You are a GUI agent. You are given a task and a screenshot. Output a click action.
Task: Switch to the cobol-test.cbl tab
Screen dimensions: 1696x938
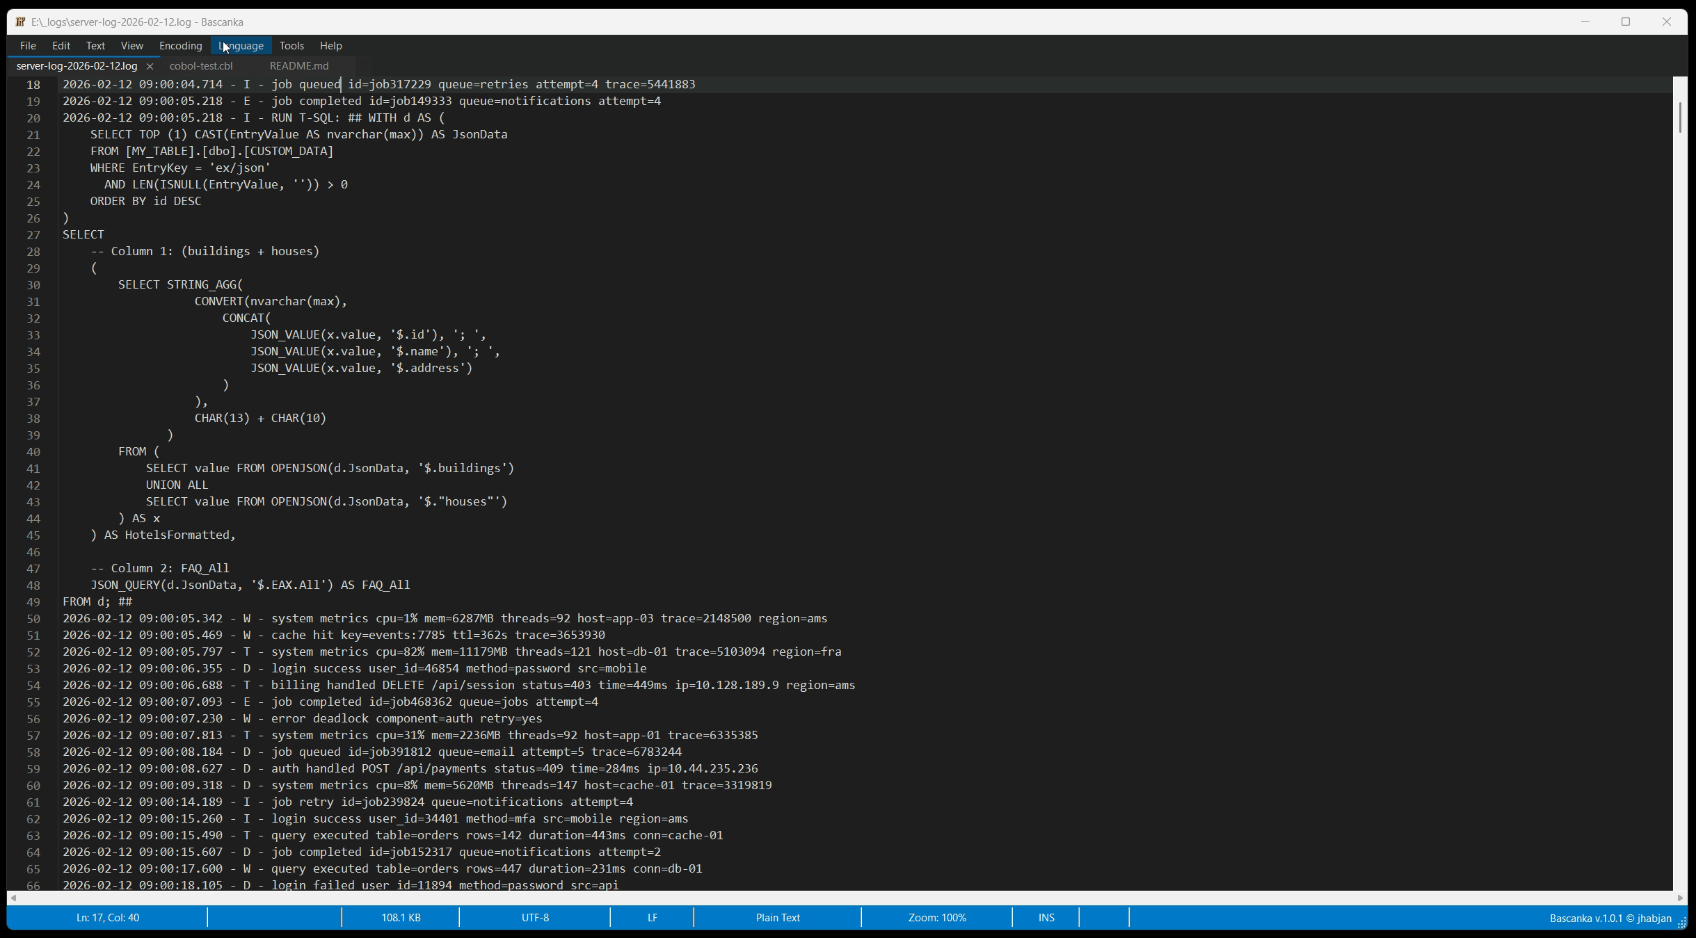tap(201, 65)
